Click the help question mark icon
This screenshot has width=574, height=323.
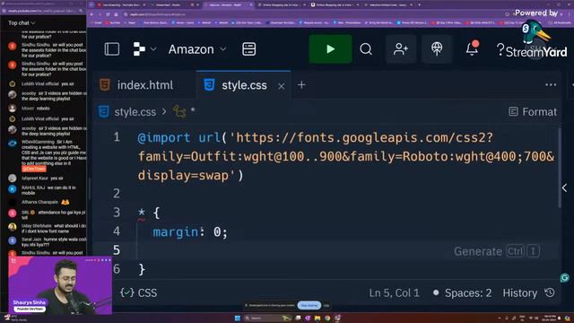coord(500,49)
